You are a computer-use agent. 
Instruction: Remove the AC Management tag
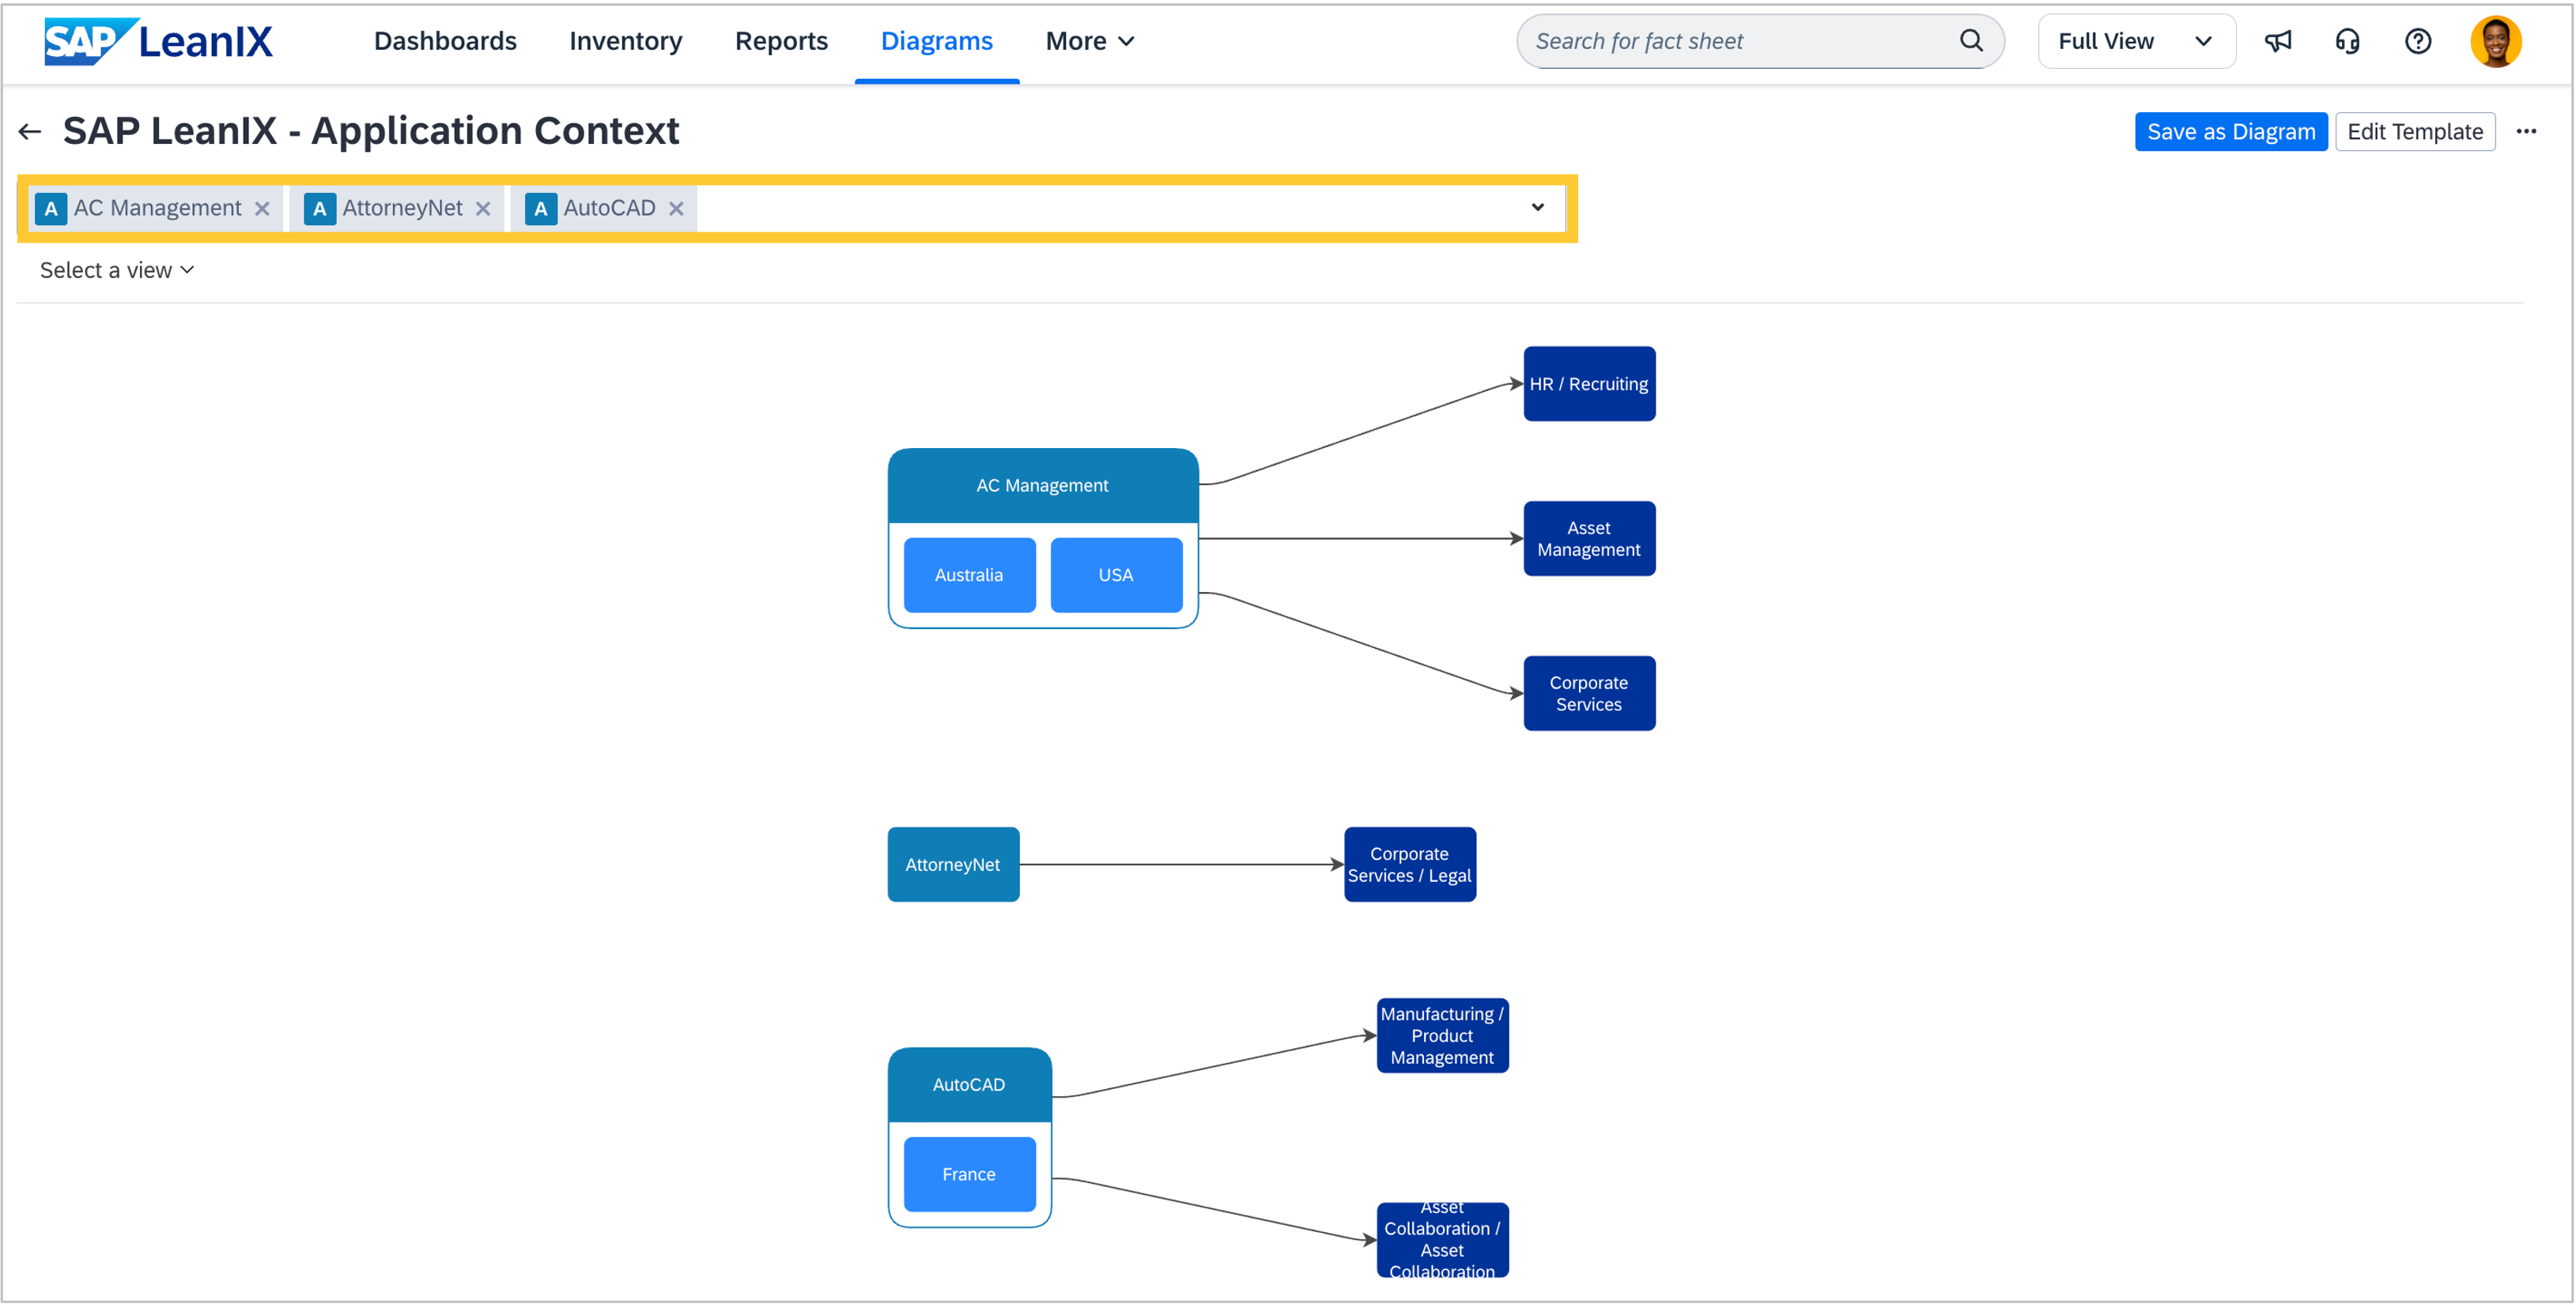pos(262,209)
